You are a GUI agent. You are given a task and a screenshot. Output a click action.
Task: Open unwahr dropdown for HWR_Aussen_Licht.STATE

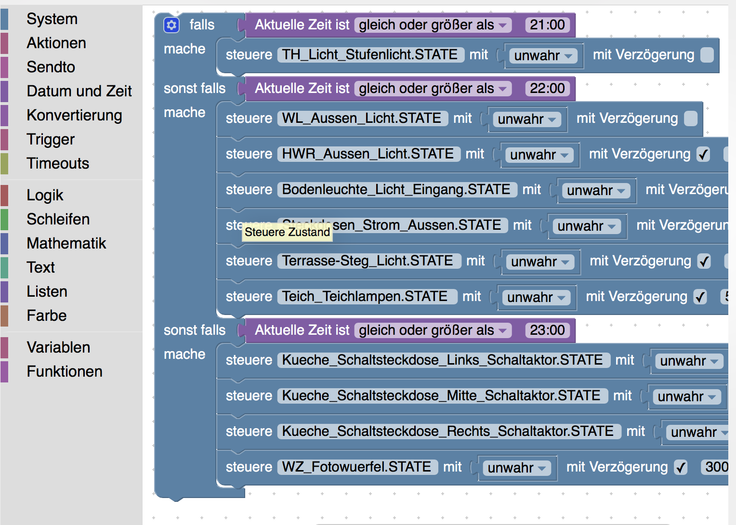pyautogui.click(x=539, y=155)
